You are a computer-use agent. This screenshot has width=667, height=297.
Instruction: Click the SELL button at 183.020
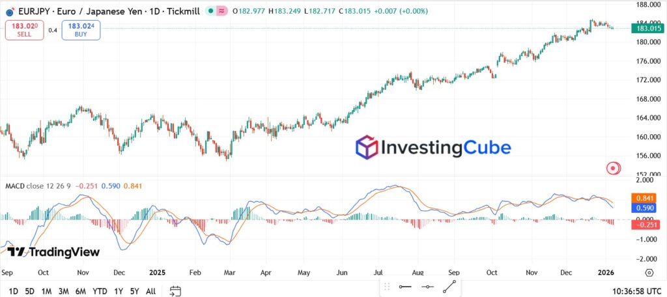pyautogui.click(x=25, y=30)
